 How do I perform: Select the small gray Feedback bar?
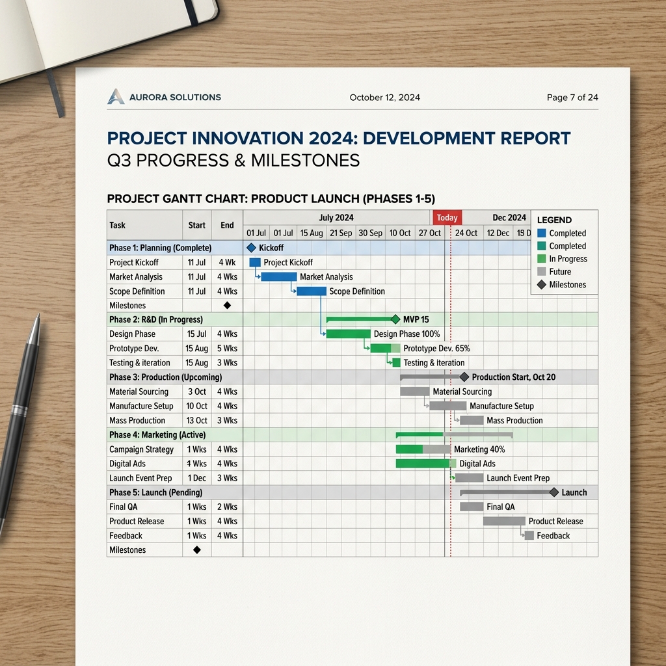click(529, 536)
